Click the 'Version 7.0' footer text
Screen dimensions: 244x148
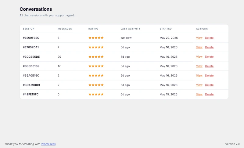point(232,144)
